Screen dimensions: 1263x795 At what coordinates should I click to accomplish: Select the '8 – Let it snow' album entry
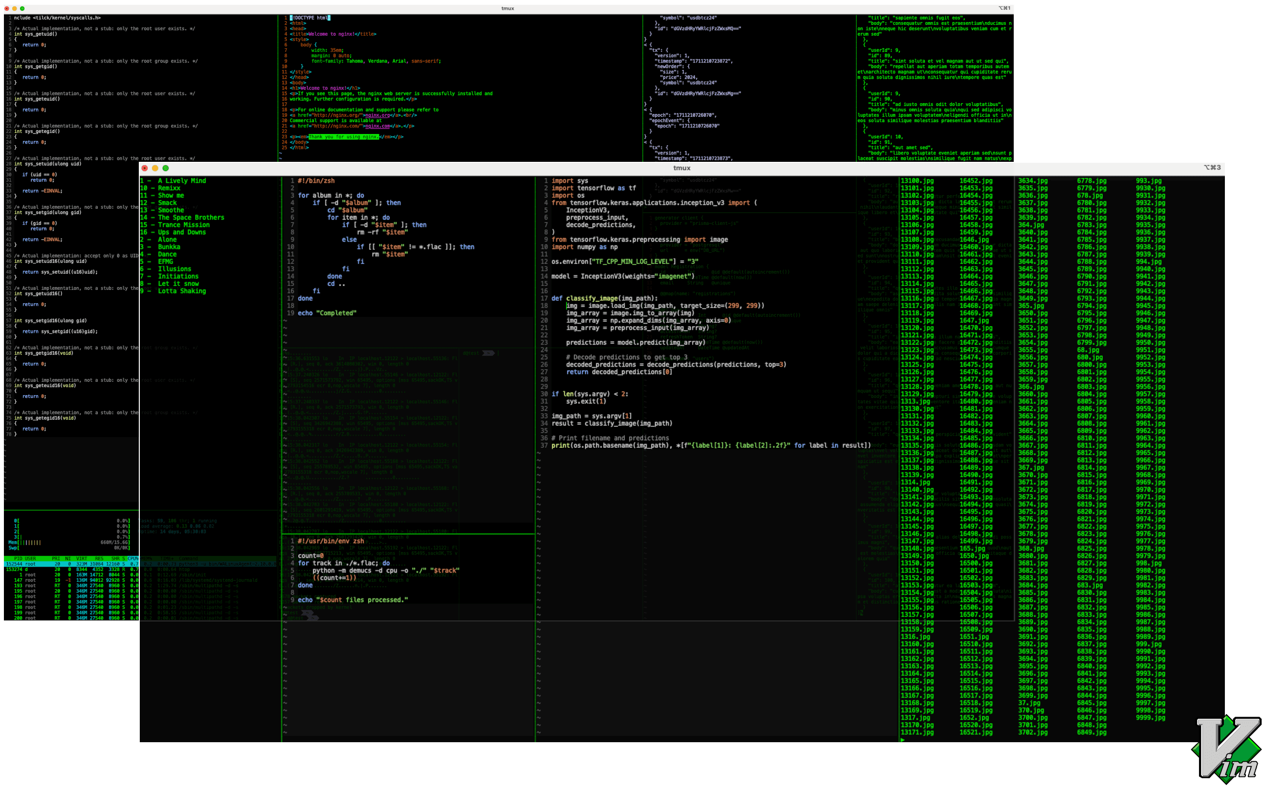pos(170,284)
